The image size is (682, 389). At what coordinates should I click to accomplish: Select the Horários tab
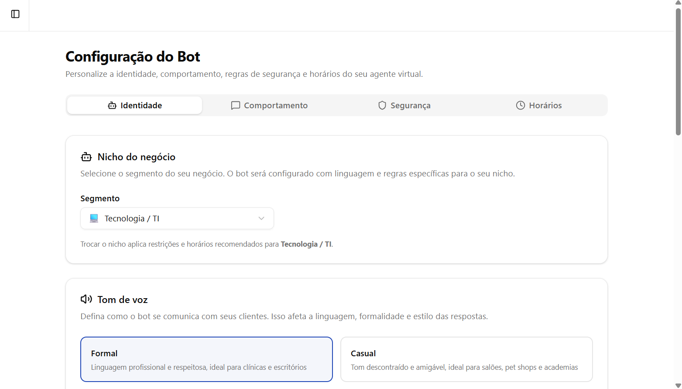[x=539, y=105]
